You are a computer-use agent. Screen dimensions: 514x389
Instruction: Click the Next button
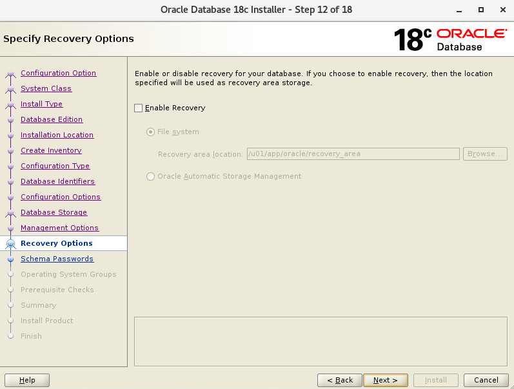[x=386, y=380]
